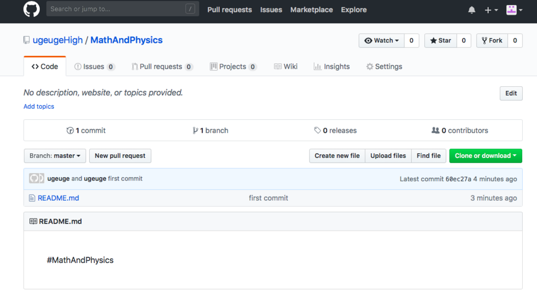Image resolution: width=537 pixels, height=297 pixels.
Task: Open the plus create-new dropdown
Action: click(x=491, y=10)
